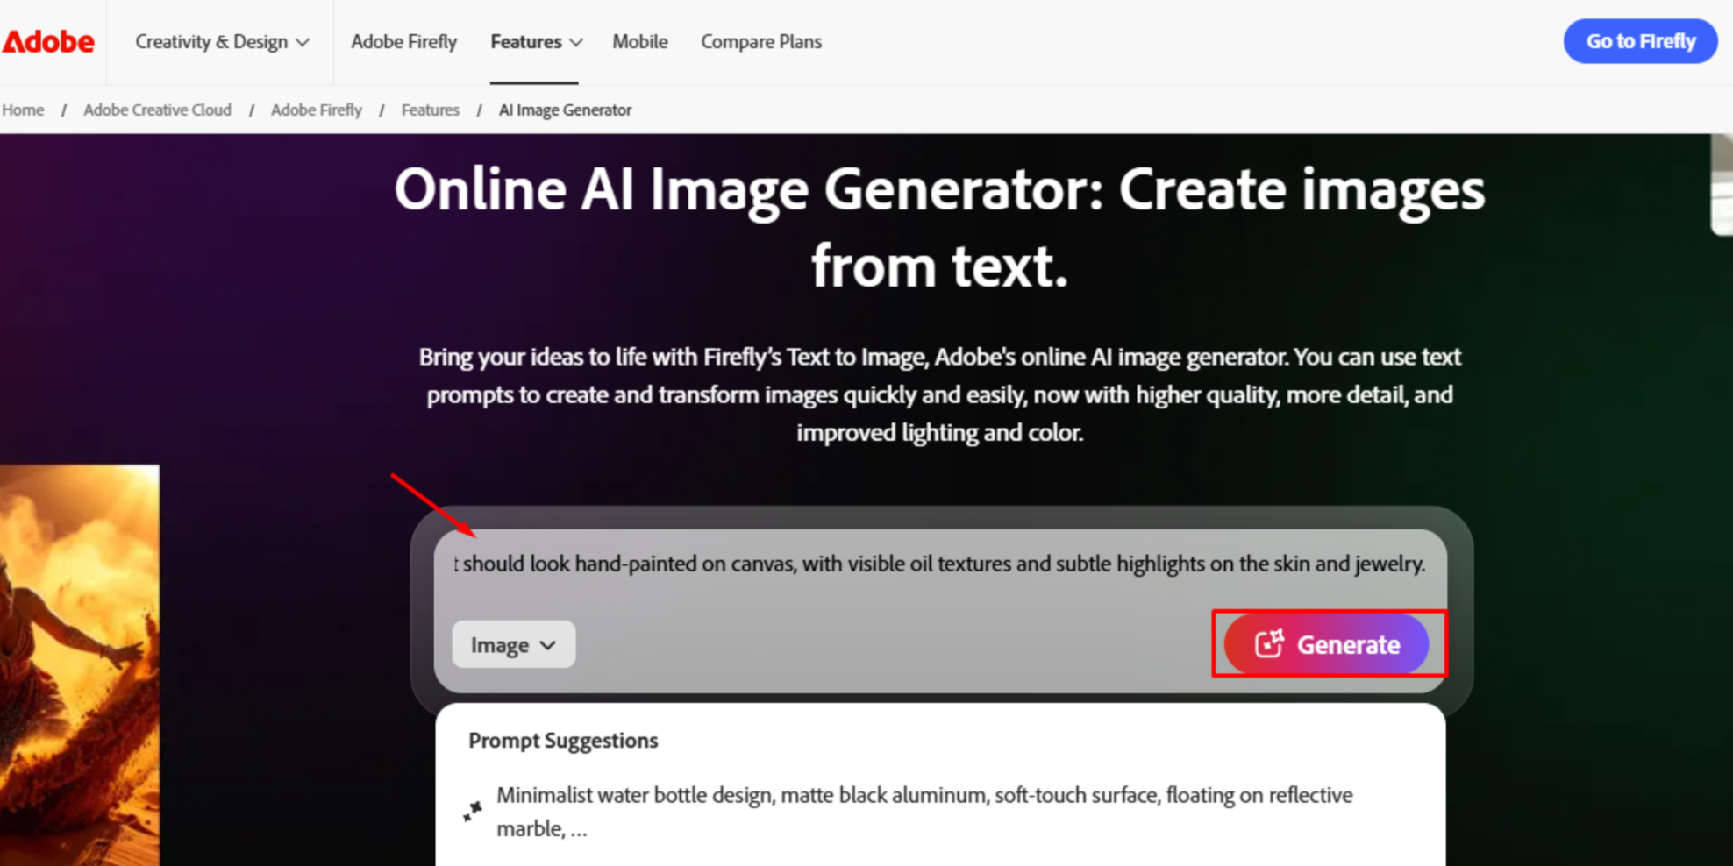1733x866 pixels.
Task: Click the Go to Firefly button
Action: 1639,40
